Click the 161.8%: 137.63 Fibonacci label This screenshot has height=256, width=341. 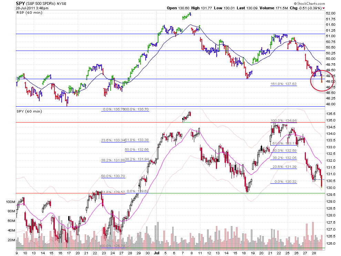[x=283, y=84]
